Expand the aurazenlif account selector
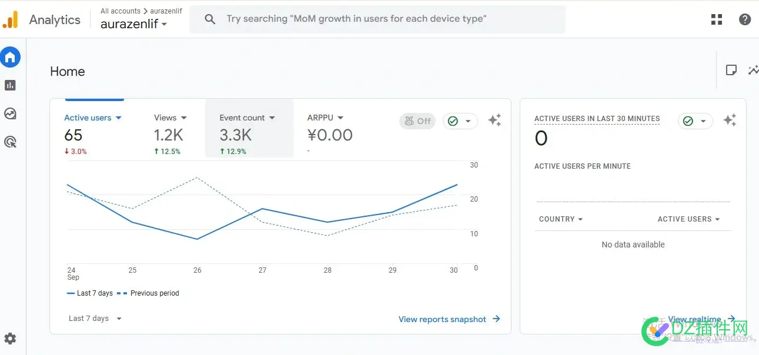 (133, 24)
